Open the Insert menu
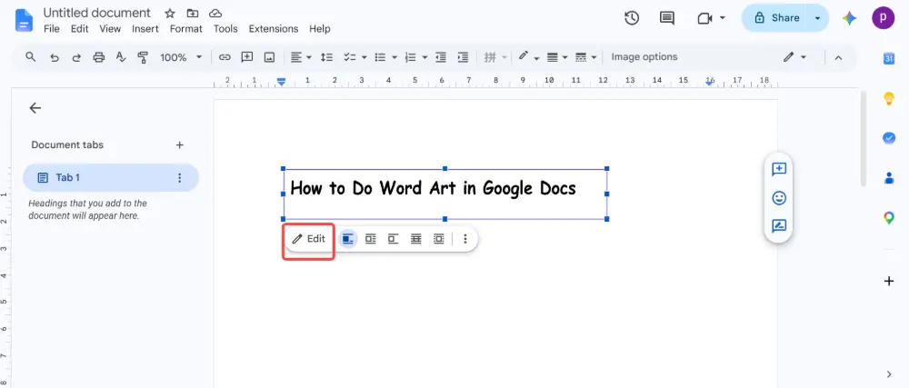Screen dimensions: 909x388 coord(145,29)
